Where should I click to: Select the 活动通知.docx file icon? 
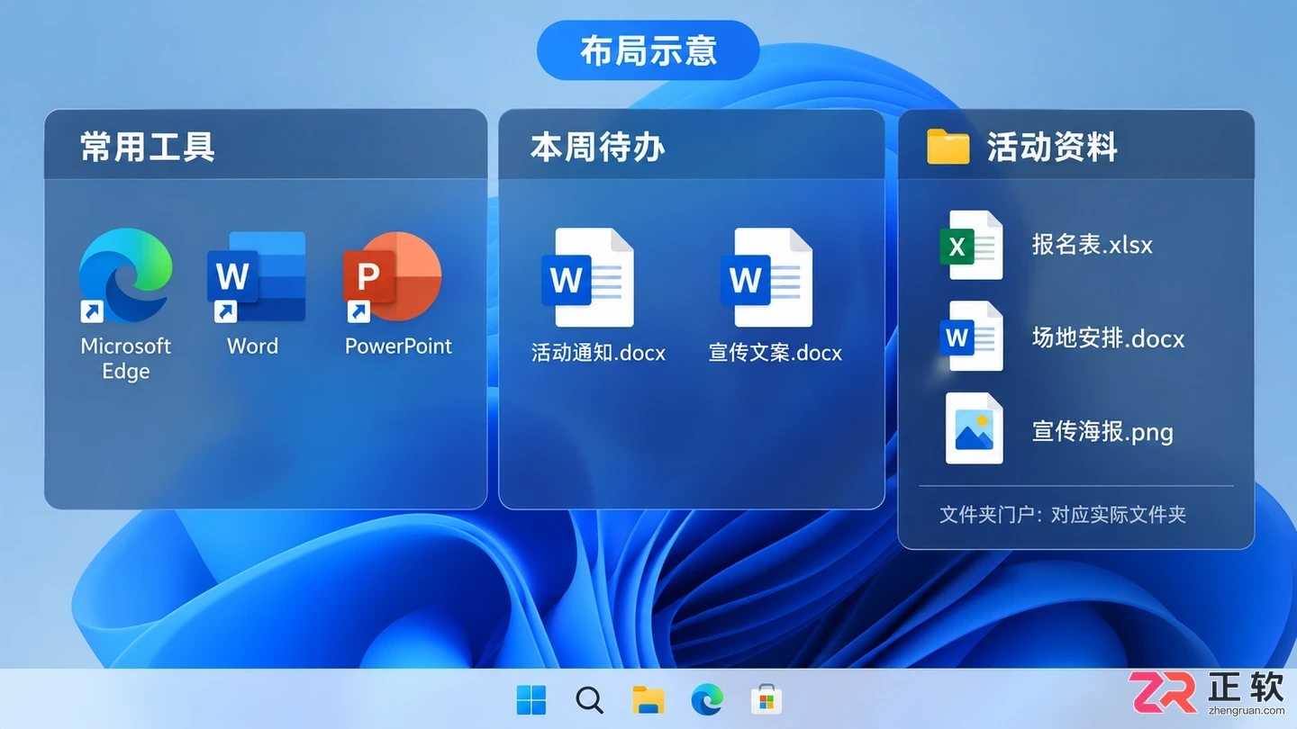(x=587, y=277)
